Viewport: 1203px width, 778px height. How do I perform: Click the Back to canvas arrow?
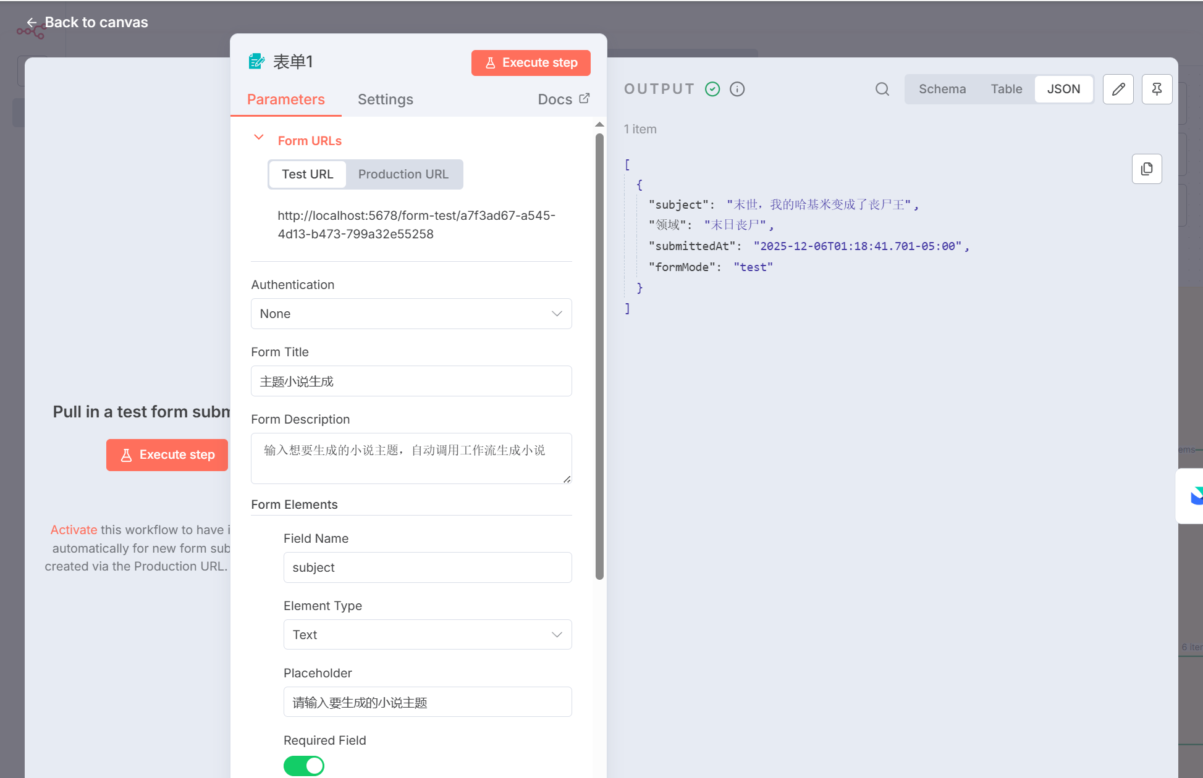tap(32, 23)
